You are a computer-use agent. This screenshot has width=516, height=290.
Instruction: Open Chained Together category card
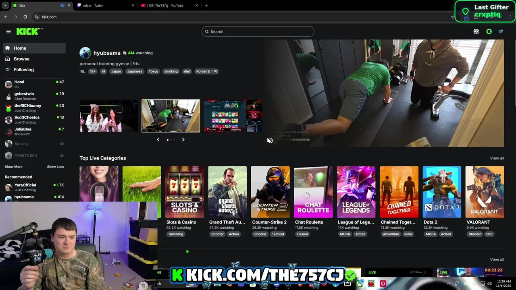399,192
